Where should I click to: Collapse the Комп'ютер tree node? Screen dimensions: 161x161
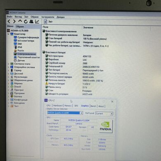coord(8,34)
